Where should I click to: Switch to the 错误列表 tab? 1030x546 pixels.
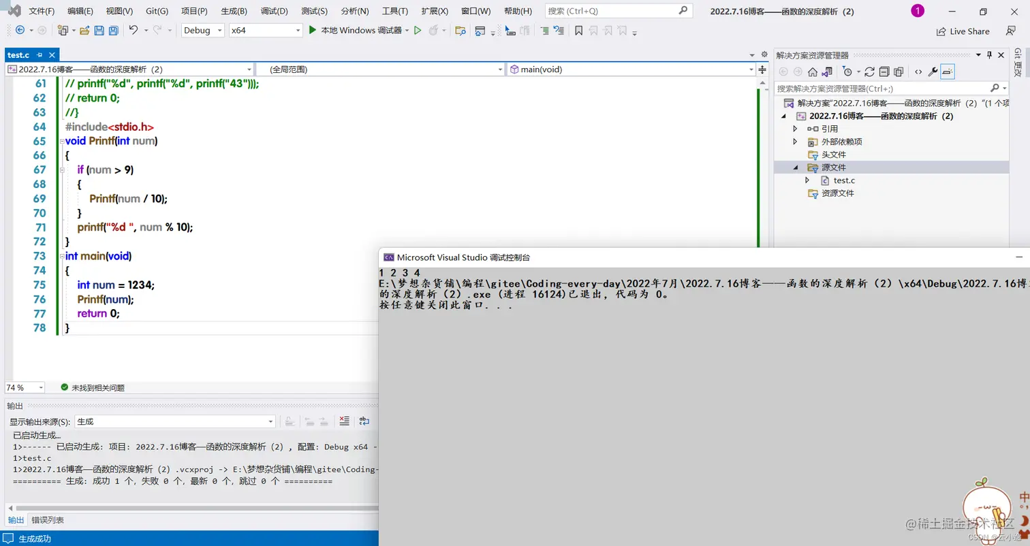48,520
